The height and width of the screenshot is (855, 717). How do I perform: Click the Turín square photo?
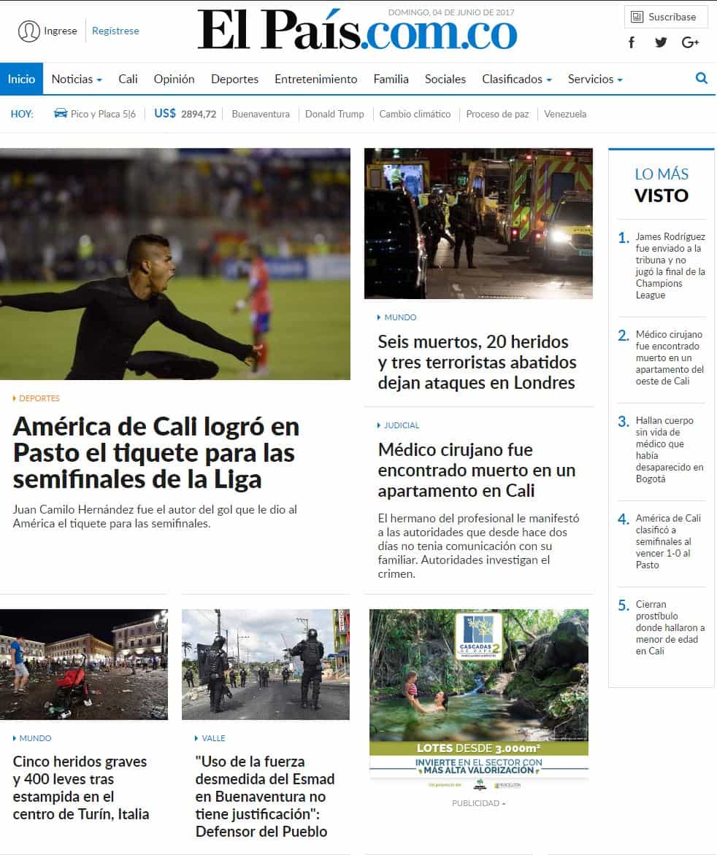[84, 664]
